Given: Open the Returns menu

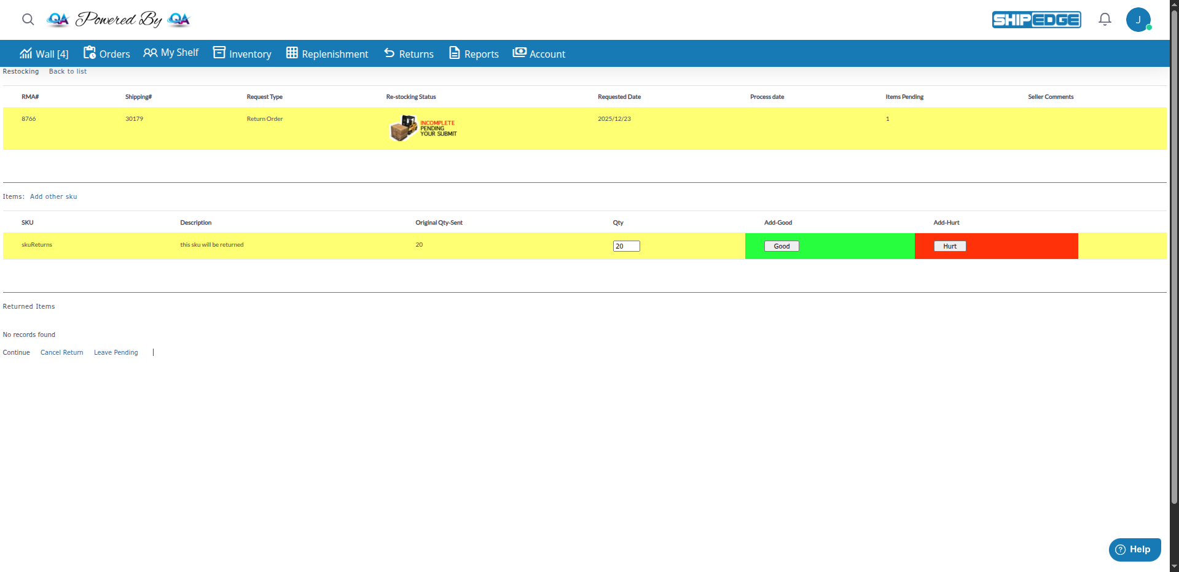Looking at the screenshot, I should click(409, 54).
